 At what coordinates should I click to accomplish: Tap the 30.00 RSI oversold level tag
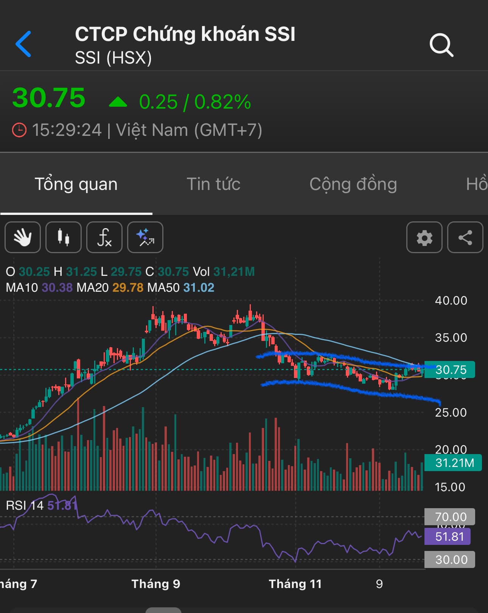click(x=450, y=560)
